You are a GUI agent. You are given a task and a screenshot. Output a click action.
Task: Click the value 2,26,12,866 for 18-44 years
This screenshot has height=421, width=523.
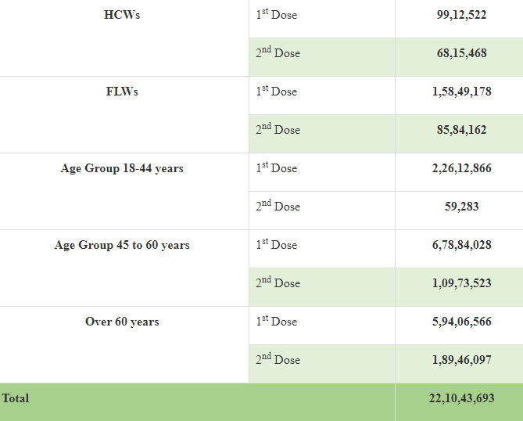point(461,168)
